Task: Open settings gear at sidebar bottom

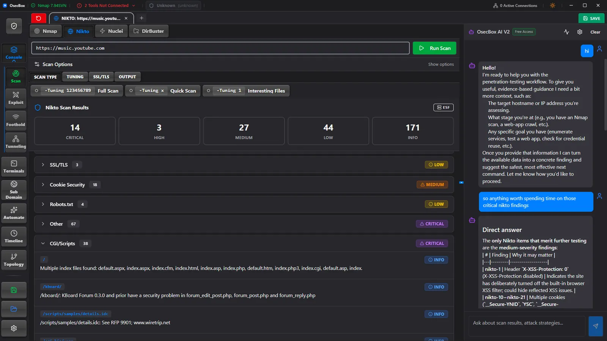Action: click(x=14, y=328)
